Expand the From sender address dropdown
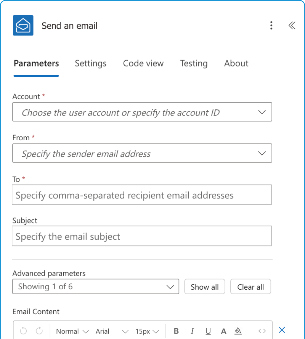This screenshot has height=339, width=305. (262, 153)
